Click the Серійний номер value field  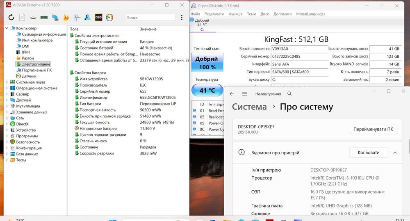[299, 56]
